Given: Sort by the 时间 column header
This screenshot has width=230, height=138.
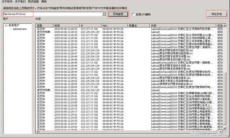Looking at the screenshot, I should click(x=66, y=25).
